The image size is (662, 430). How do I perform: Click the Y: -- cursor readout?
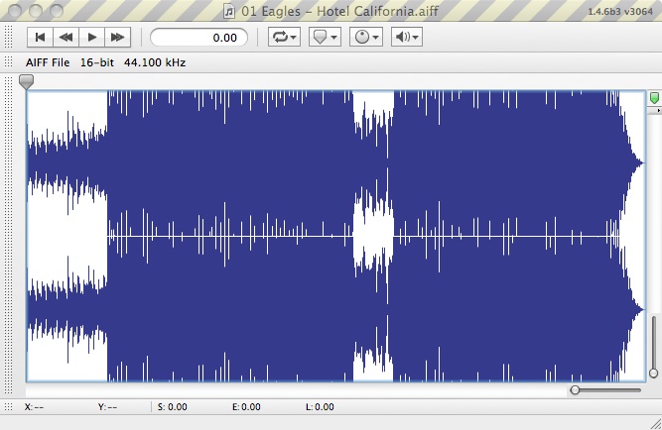107,407
